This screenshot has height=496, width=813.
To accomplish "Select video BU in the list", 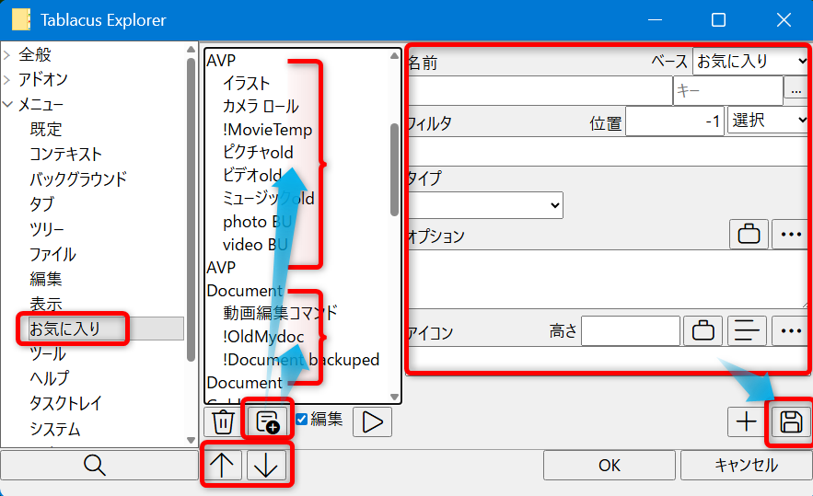I will pos(255,244).
